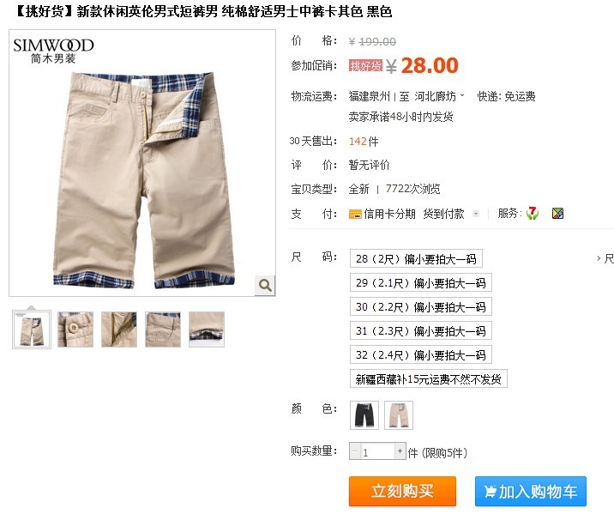Screen dimensions: 614x514
Task: Click the SIMWOOD brand logo
Action: pos(54,51)
